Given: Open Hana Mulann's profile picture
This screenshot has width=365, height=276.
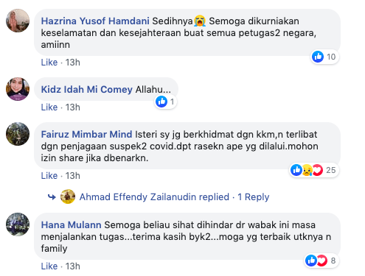Looking at the screenshot, I should coord(18,224).
